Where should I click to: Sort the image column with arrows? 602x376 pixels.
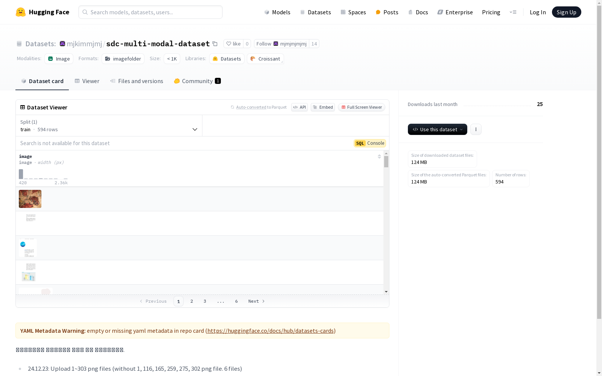379,156
